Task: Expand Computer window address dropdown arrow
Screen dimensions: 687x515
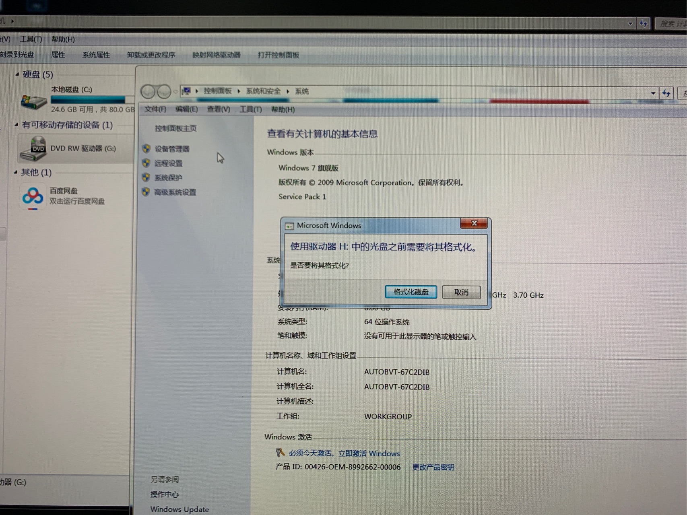Action: (x=630, y=24)
